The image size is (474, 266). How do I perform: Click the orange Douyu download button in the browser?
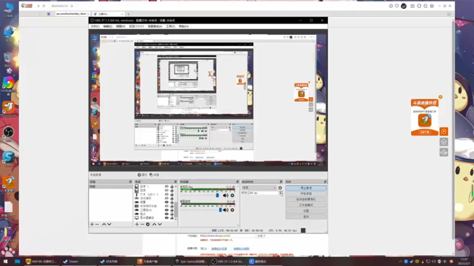424,132
